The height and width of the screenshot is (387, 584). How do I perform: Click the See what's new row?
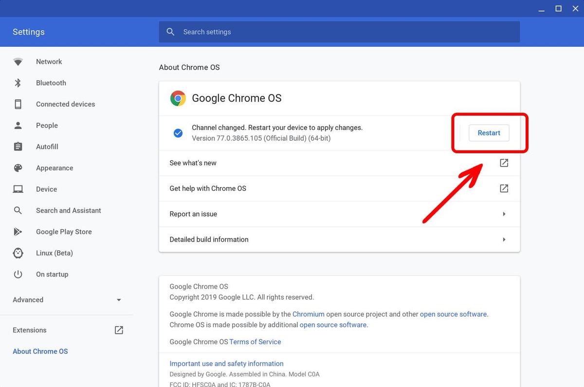click(x=339, y=163)
